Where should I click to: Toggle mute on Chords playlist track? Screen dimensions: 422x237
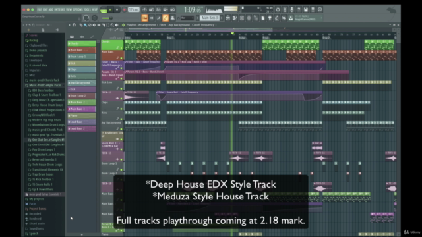click(x=121, y=48)
